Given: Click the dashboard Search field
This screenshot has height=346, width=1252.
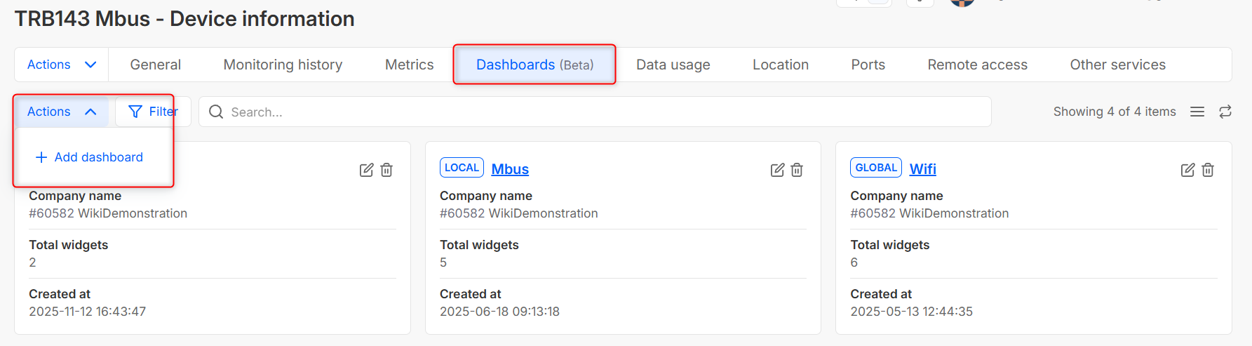Looking at the screenshot, I should click(595, 112).
